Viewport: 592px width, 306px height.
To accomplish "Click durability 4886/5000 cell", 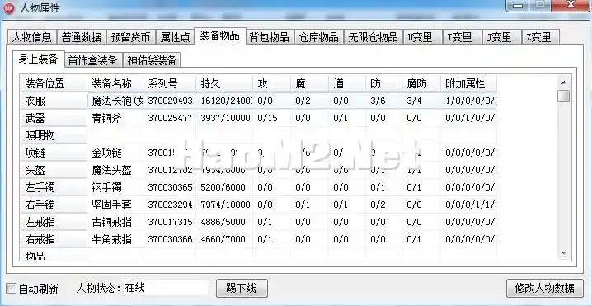I will (x=224, y=222).
